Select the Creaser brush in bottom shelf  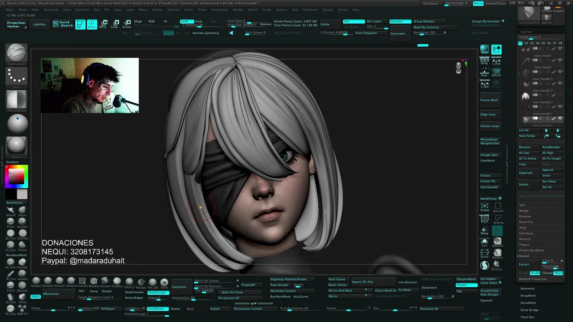82,283
